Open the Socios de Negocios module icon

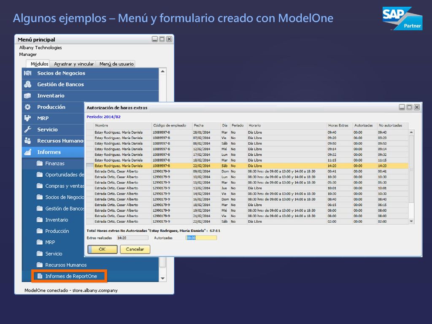coord(27,73)
